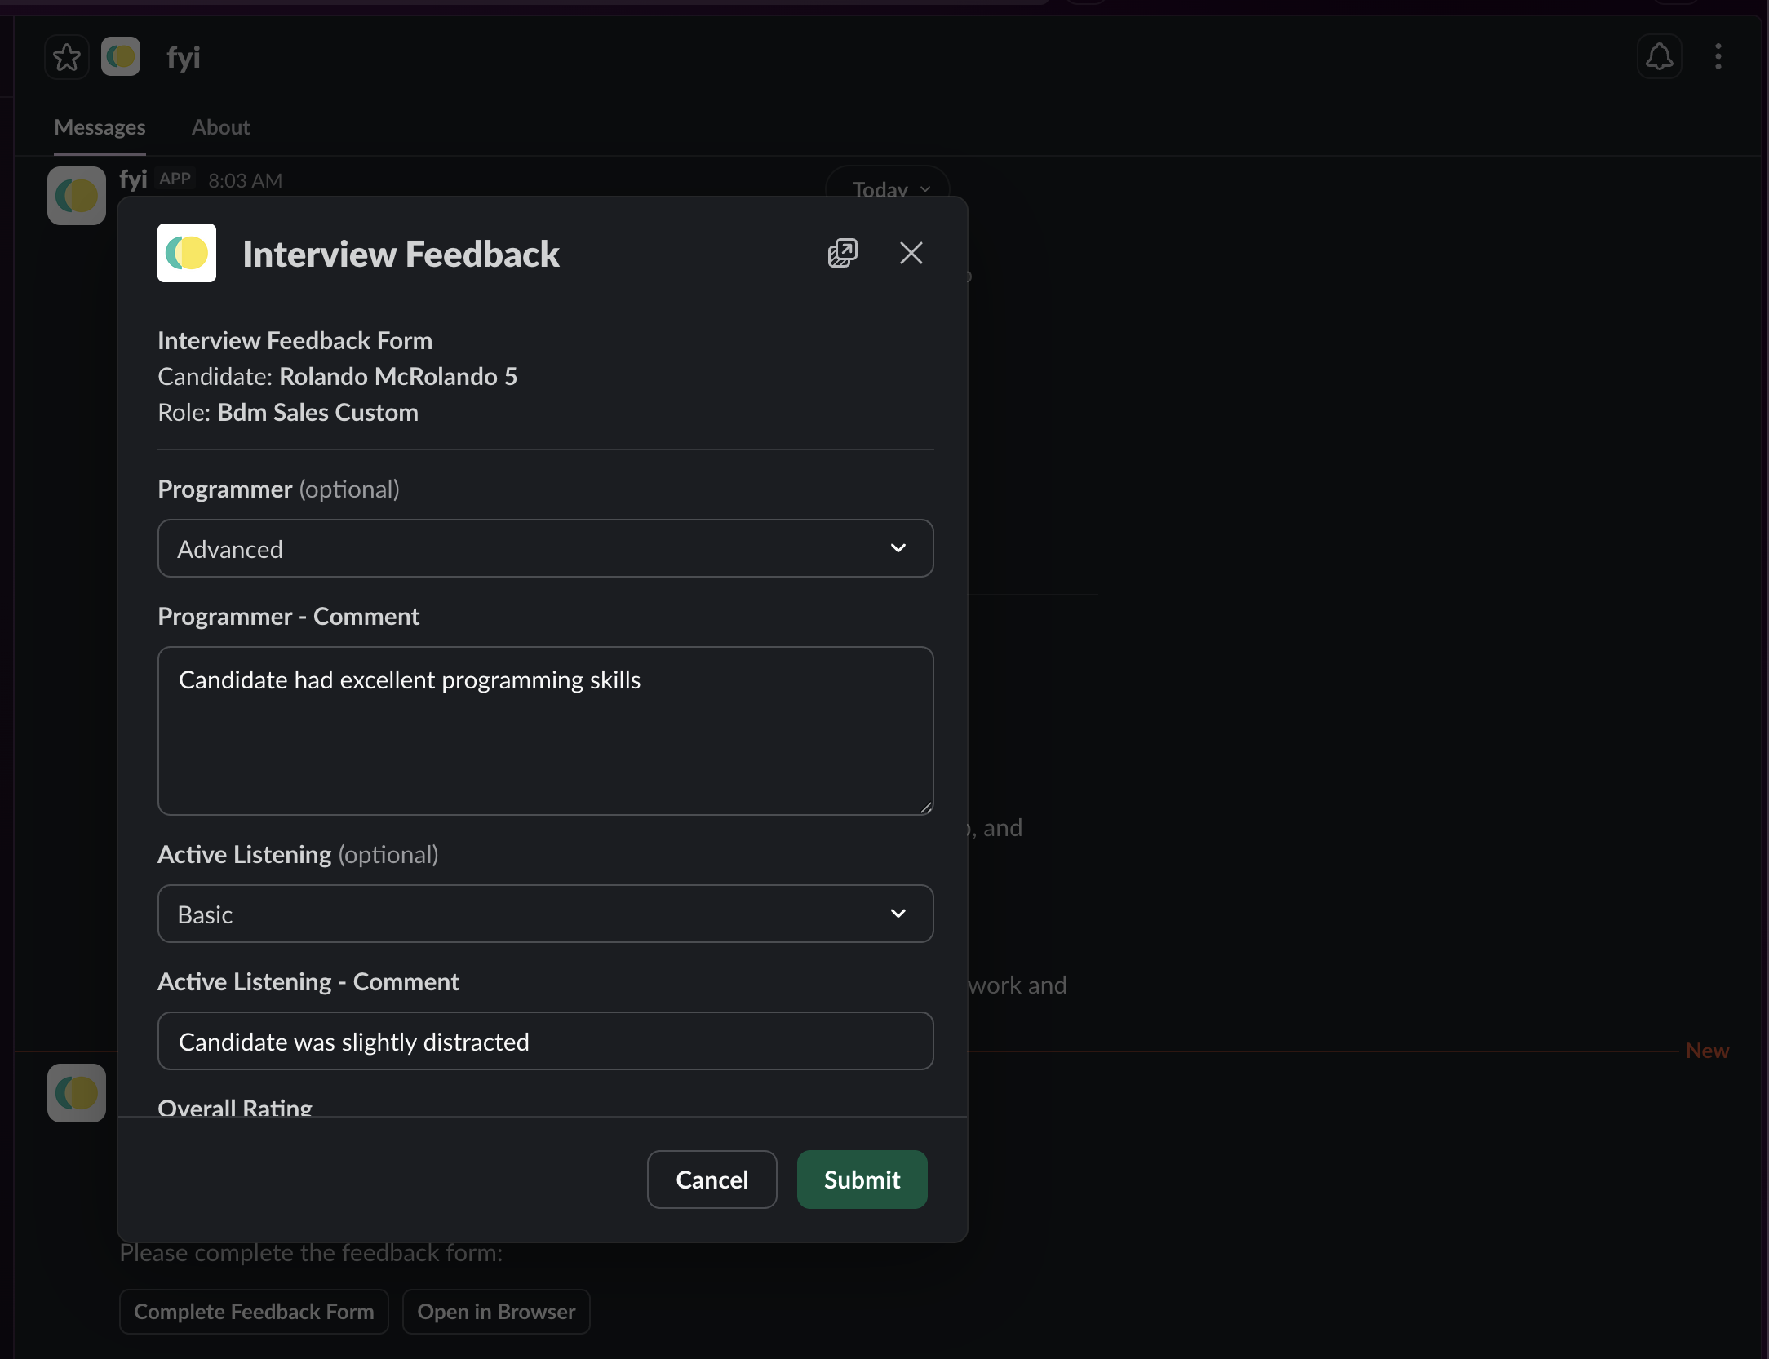The height and width of the screenshot is (1359, 1769).
Task: Star the fyi conversation
Action: (67, 57)
